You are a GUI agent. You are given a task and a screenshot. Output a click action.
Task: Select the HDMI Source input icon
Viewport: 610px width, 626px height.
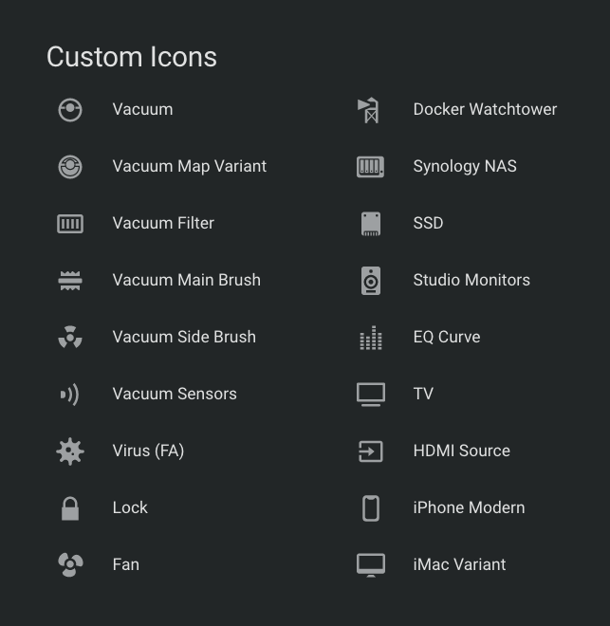tap(371, 451)
